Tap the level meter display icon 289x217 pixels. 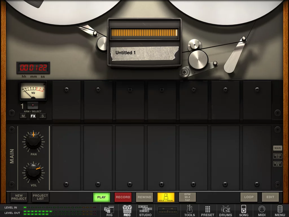[167, 211]
